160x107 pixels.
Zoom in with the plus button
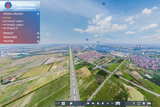108,103
